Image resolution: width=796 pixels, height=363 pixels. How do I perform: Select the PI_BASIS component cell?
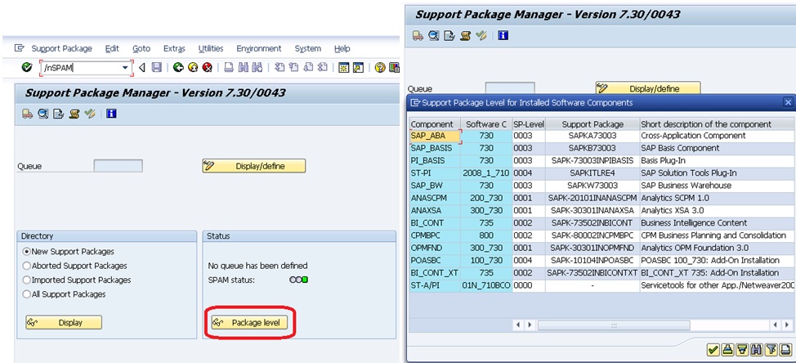pos(435,160)
